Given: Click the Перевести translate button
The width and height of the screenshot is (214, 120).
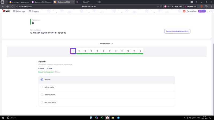Looking at the screenshot, I should pos(190,6).
